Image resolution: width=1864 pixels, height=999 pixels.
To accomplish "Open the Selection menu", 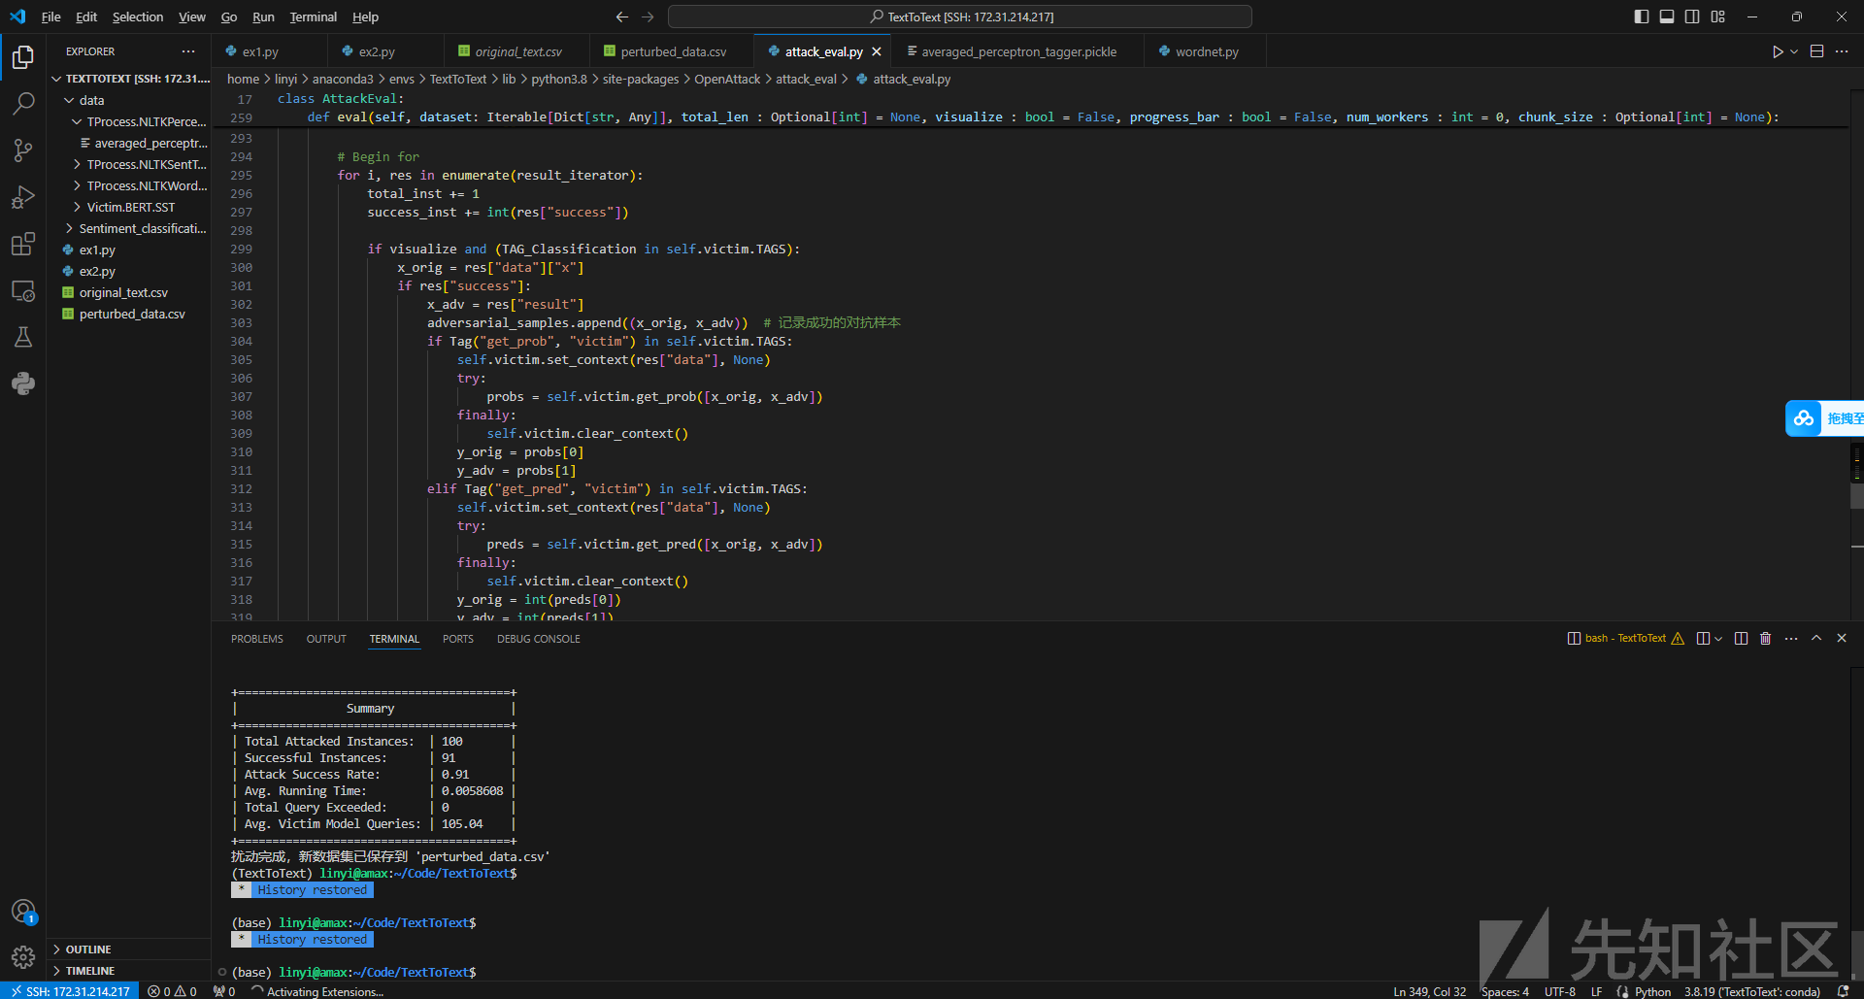I will pyautogui.click(x=138, y=17).
